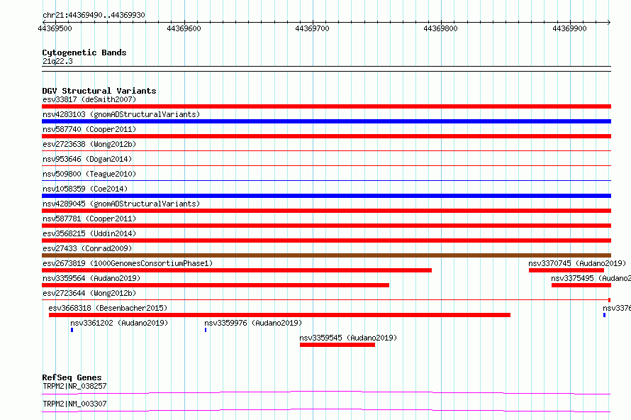Click the blue nsv1058359 Coe2014 bar
This screenshot has height=420, width=631.
(x=326, y=196)
